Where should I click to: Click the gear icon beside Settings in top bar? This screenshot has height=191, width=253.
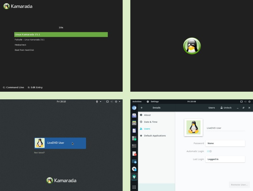point(148,101)
